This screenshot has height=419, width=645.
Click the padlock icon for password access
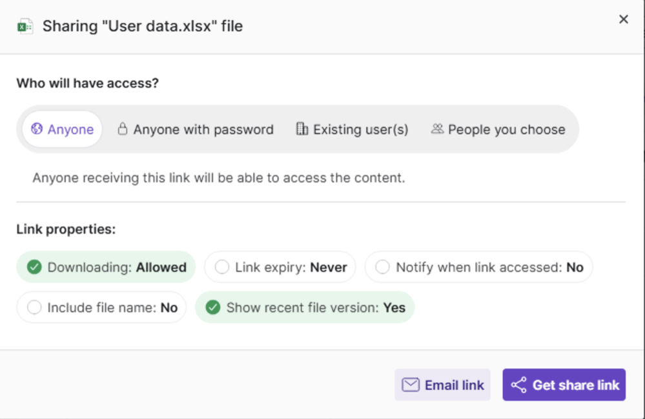tap(122, 128)
